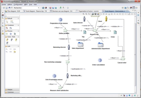
Task: Open the Flow diagram - 8.10 tab
Action: (14, 11)
